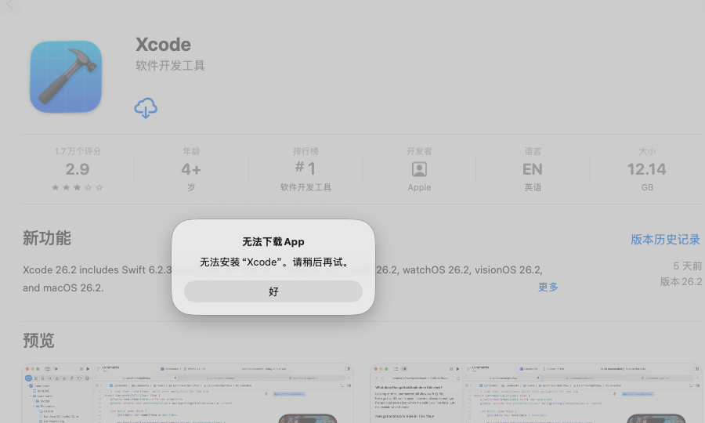The image size is (705, 423).
Task: Click the star rating row under 2.9
Action: click(78, 187)
